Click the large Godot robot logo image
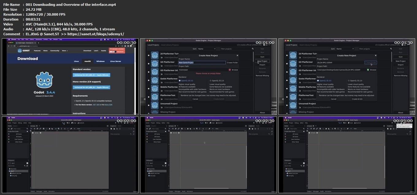The width and height of the screenshot is (417, 195). click(44, 80)
